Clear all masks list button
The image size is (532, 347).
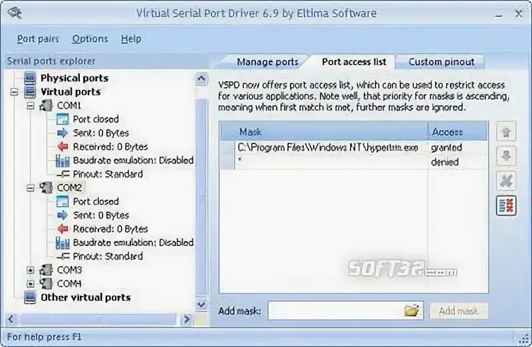506,205
